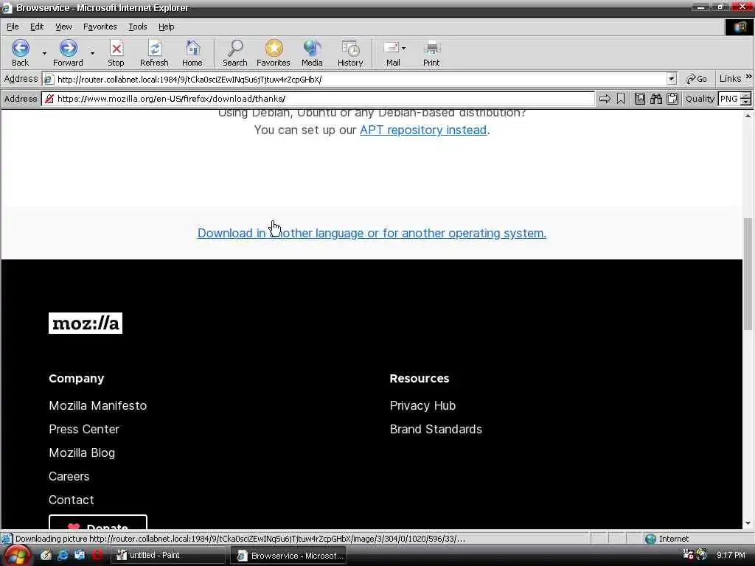
Task: Click the Go button beside address bar
Action: click(x=697, y=79)
